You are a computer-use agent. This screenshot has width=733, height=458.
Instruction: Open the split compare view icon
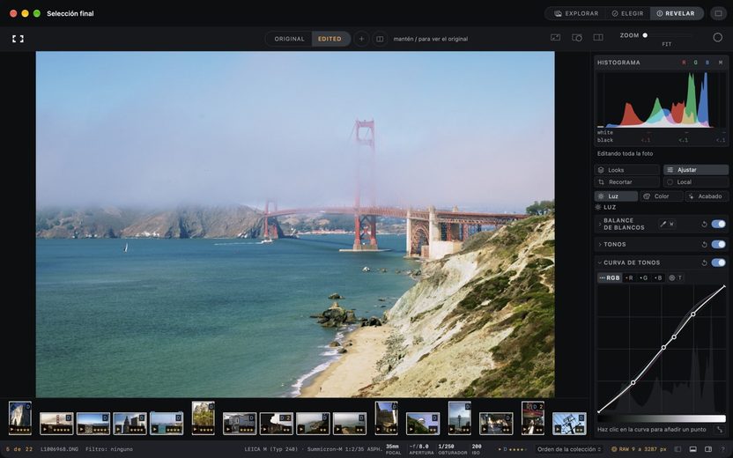pyautogui.click(x=380, y=39)
